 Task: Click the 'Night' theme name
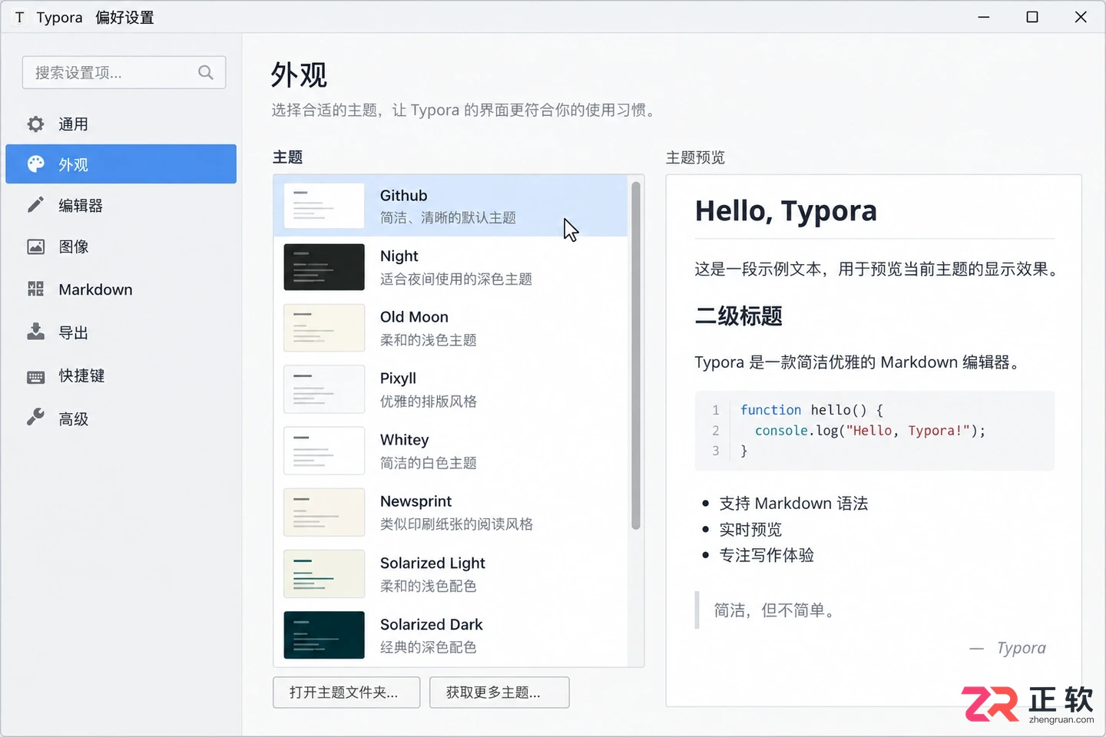399,256
